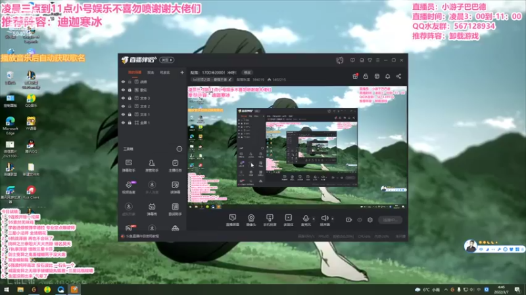The image size is (526, 295).
Task: Click the stream preview area
Action: pyautogui.click(x=297, y=148)
